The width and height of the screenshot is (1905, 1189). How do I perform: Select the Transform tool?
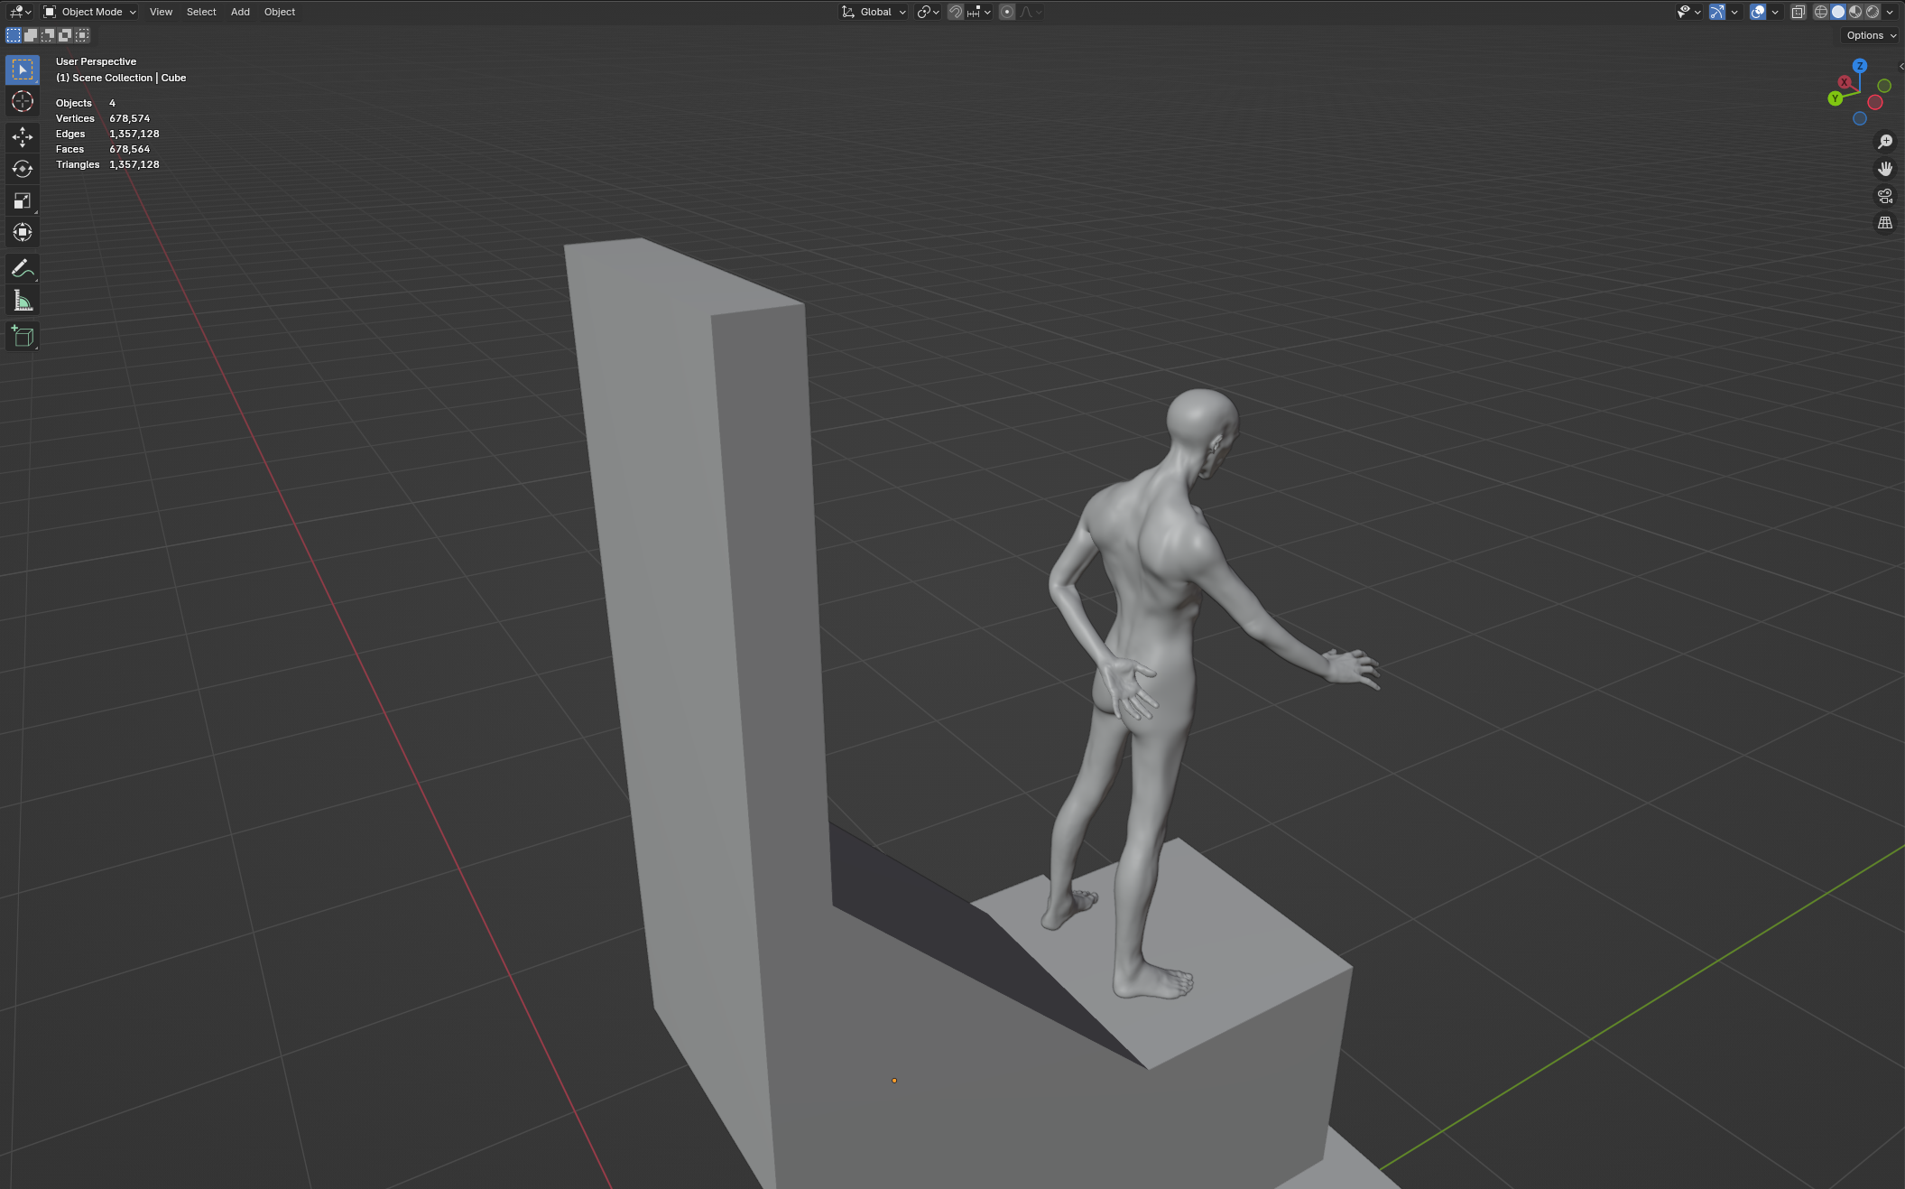coord(22,232)
